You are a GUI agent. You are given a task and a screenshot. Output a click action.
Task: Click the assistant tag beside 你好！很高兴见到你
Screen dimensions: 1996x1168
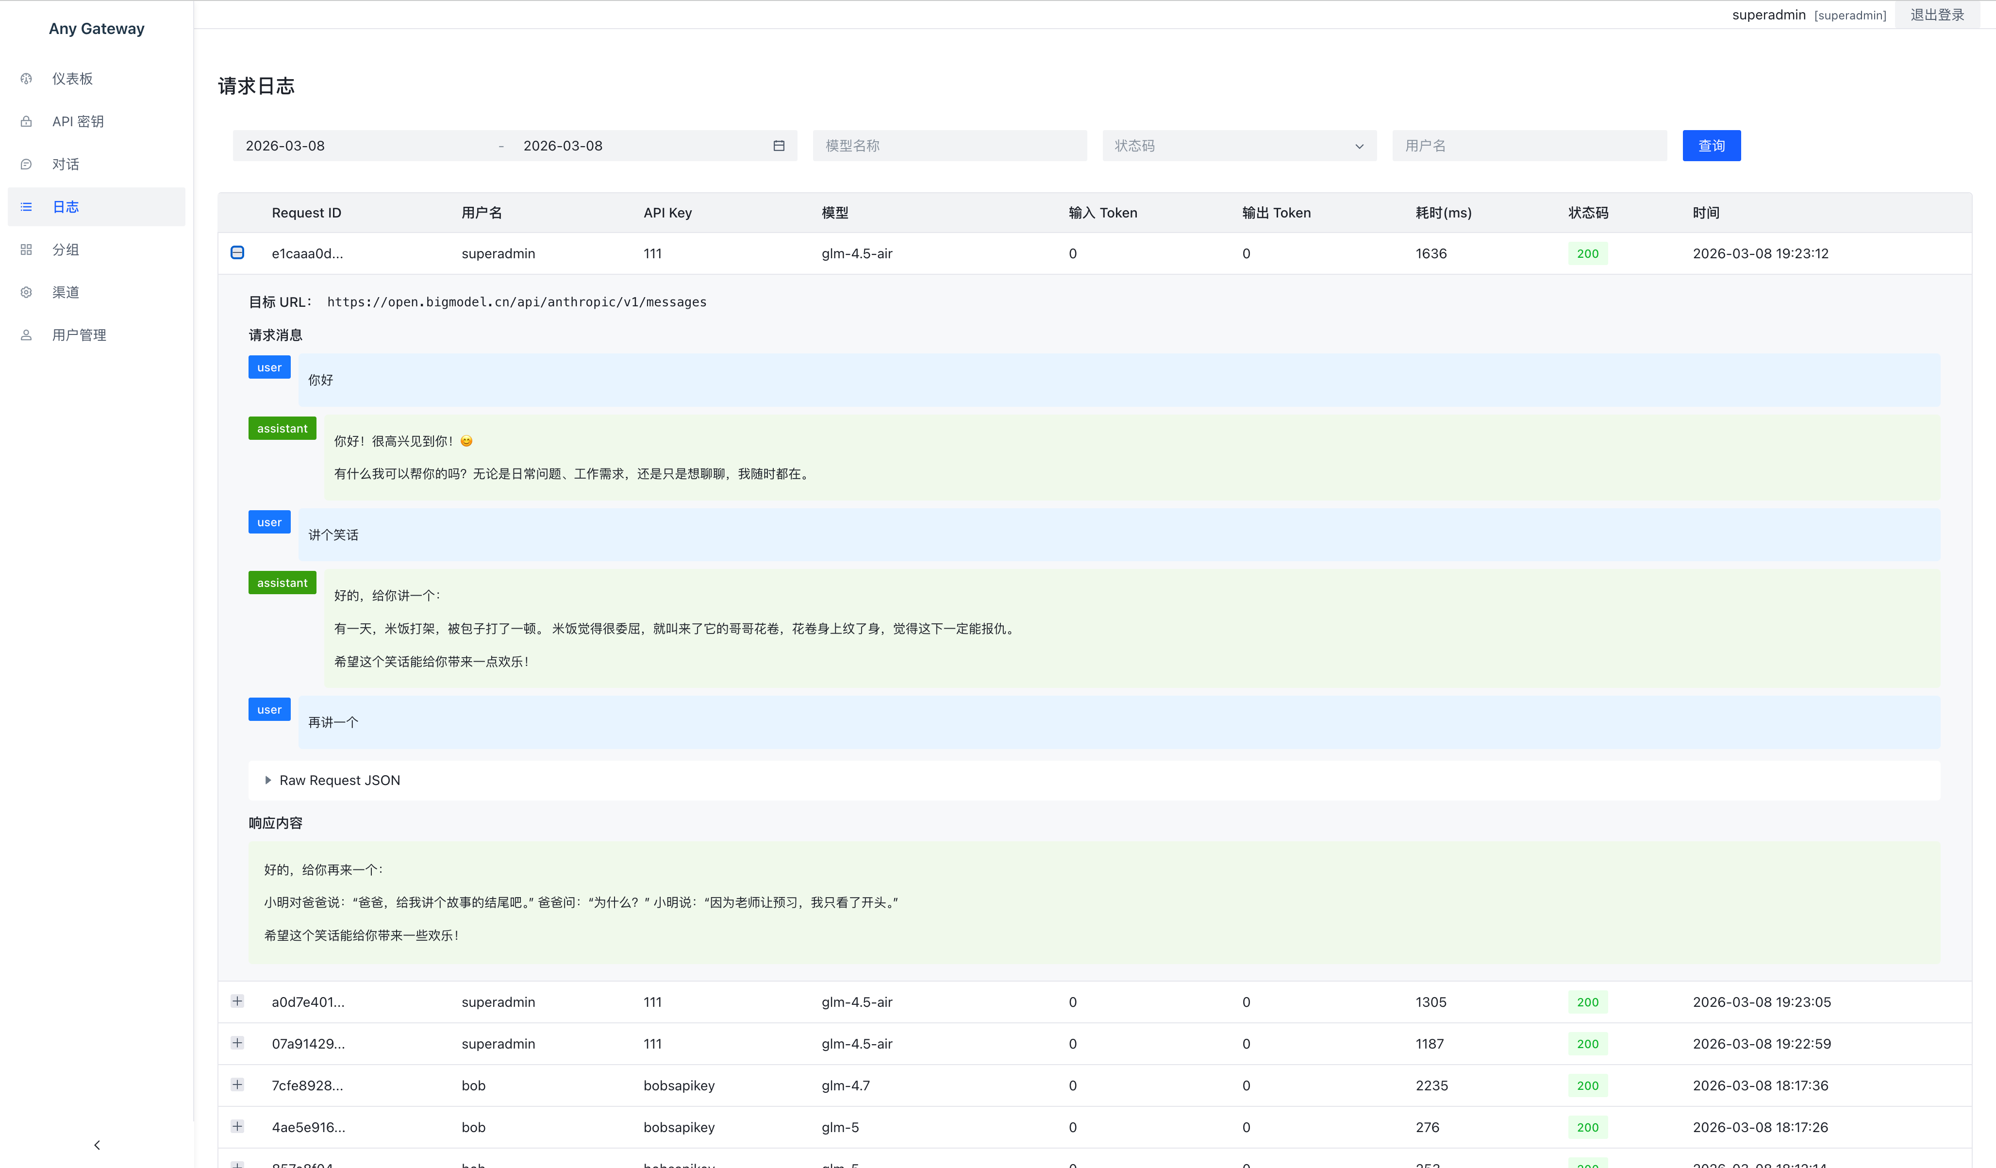click(282, 428)
